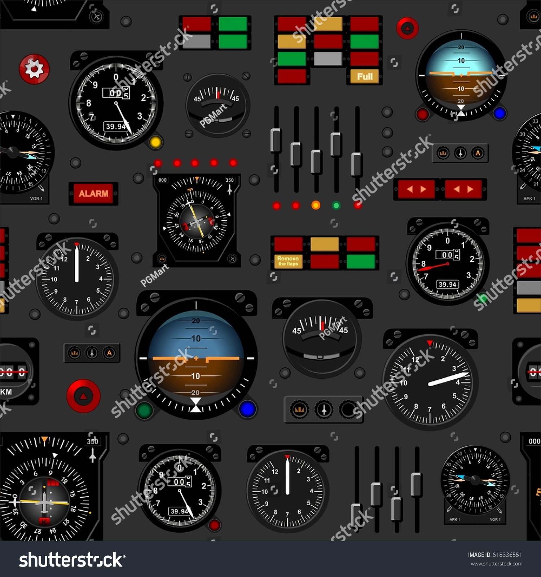Image resolution: width=541 pixels, height=577 pixels.
Task: Select the fully visible compass labeled APK 1 and VOR 1
Action: [x=475, y=480]
